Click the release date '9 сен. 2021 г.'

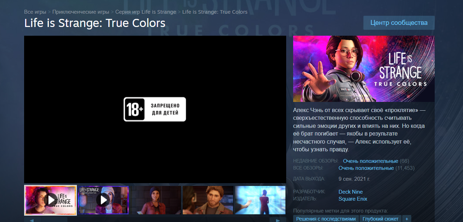tap(354, 179)
